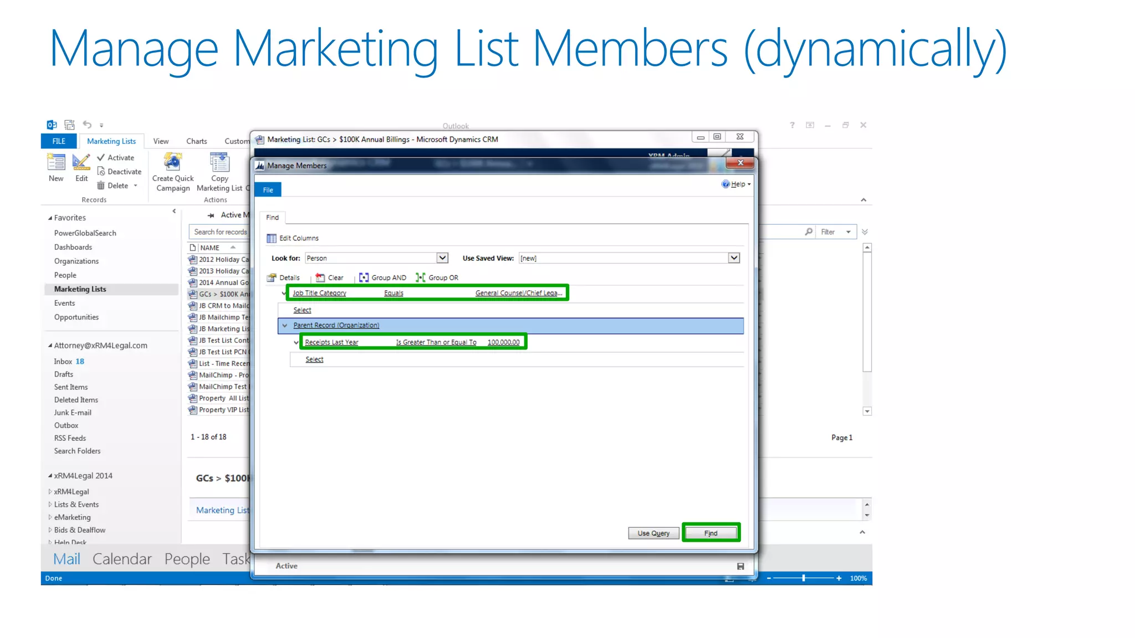Select Marketing Lists in navigation pane
The height and width of the screenshot is (638, 1135).
coord(111,289)
